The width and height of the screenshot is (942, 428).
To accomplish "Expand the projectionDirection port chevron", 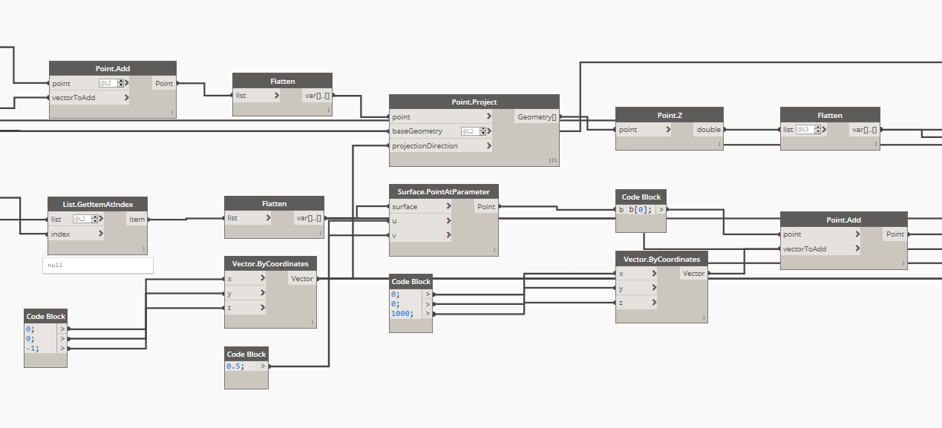I will 488,146.
